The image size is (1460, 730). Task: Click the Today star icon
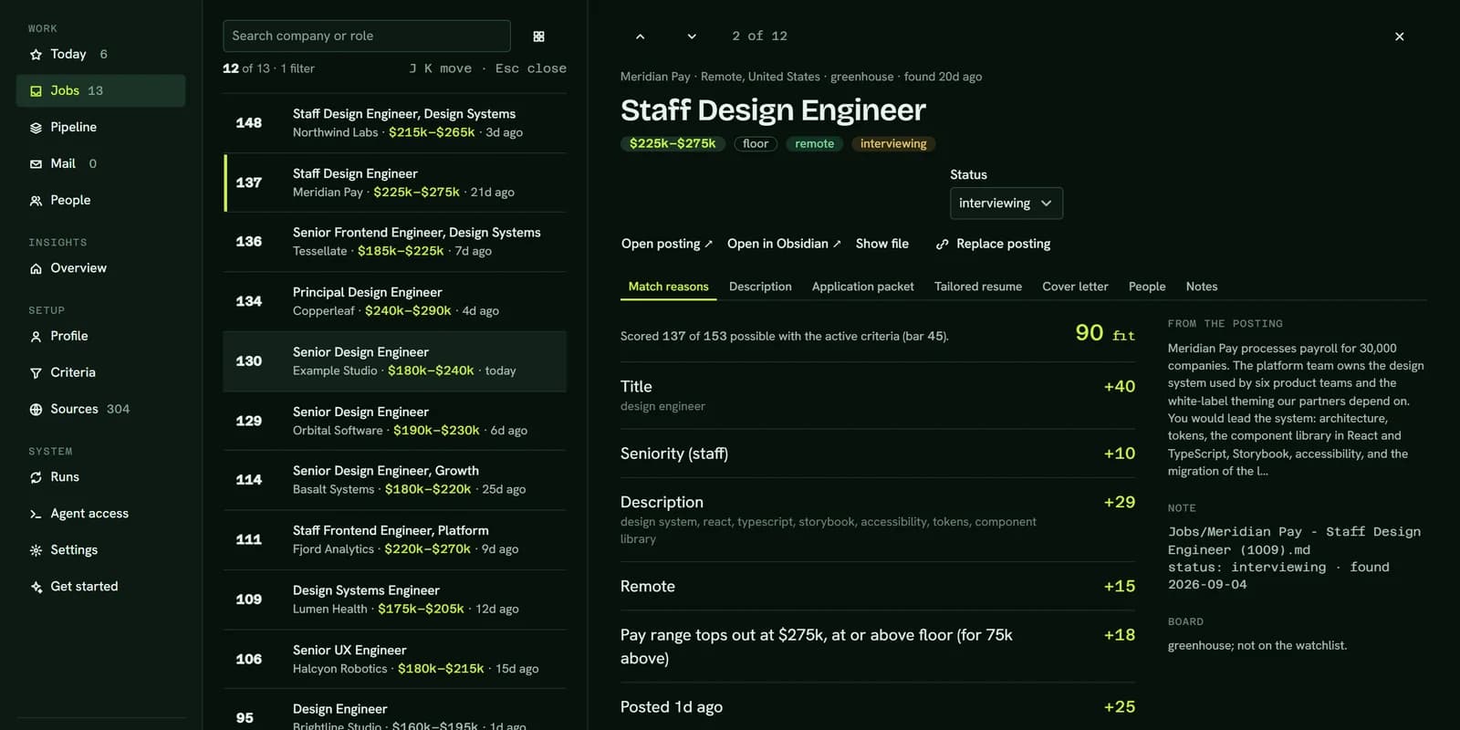36,55
